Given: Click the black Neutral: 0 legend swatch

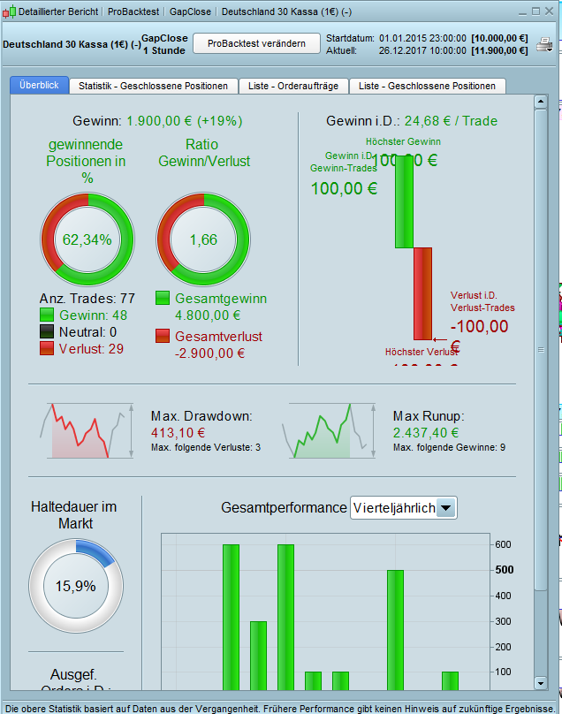Looking at the screenshot, I should [x=47, y=331].
